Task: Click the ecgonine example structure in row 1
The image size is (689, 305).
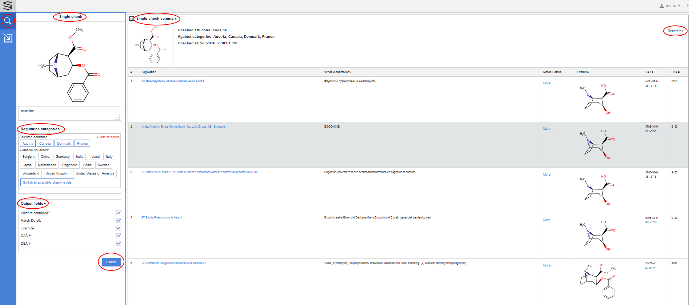Action: 597,99
